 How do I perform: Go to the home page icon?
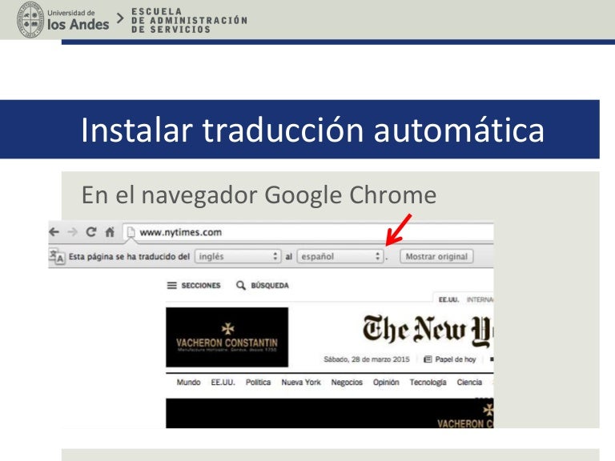[110, 232]
